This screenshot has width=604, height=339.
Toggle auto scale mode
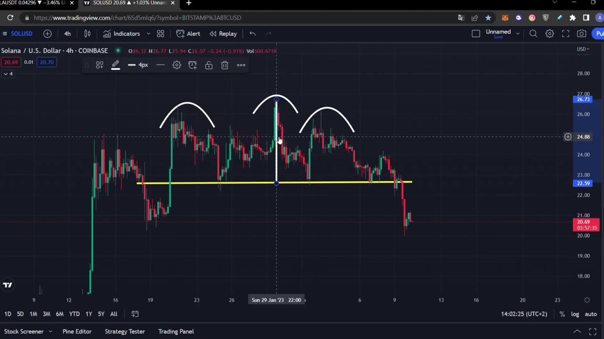point(591,314)
